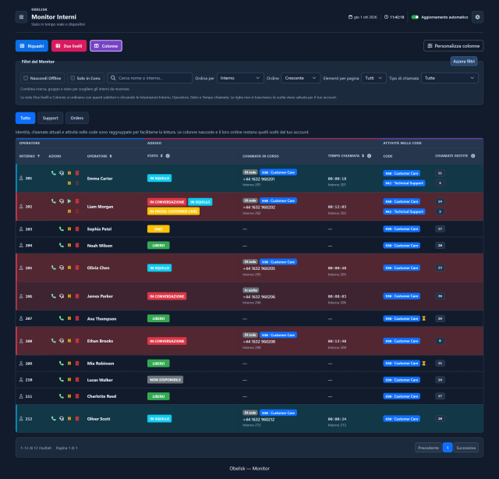Check the Solo in Conv. checkbox
The width and height of the screenshot is (499, 479).
(x=73, y=78)
